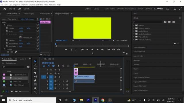The width and height of the screenshot is (184, 103).
Task: Solo the A2 audio track
Action: pyautogui.click(x=63, y=85)
